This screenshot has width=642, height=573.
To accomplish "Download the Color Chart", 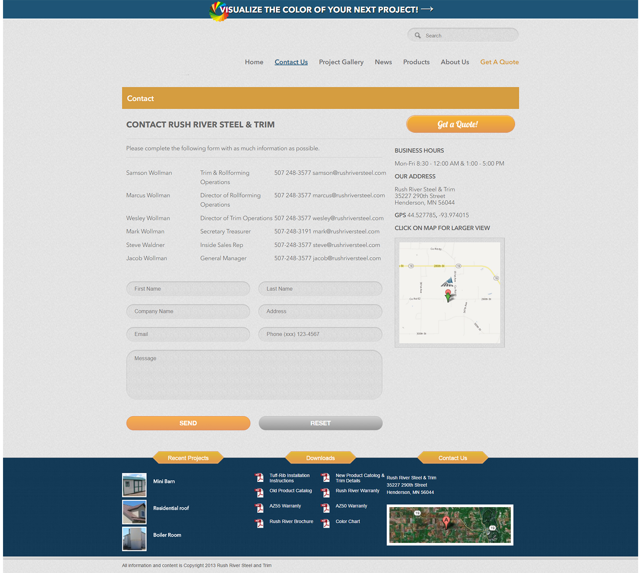I will 348,522.
